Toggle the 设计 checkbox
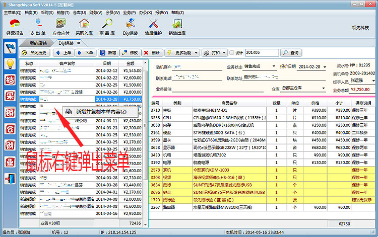Image resolution: width=378 pixels, height=237 pixels. [x=232, y=52]
